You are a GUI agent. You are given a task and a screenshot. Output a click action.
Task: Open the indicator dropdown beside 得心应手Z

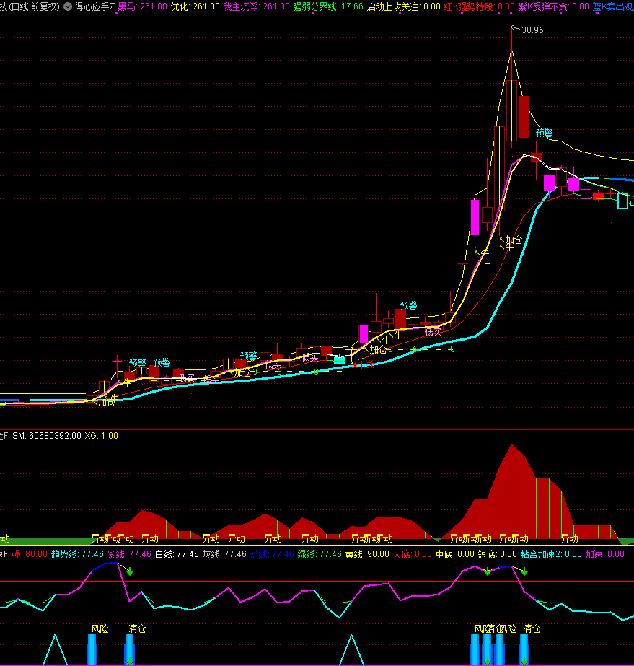tap(68, 6)
